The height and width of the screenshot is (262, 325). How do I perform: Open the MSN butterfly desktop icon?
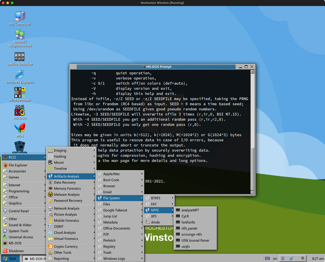tap(20, 129)
